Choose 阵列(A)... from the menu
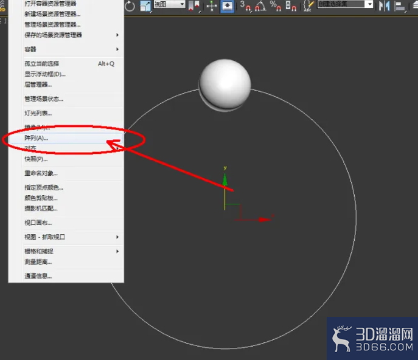This screenshot has height=360, width=418. tap(66, 138)
